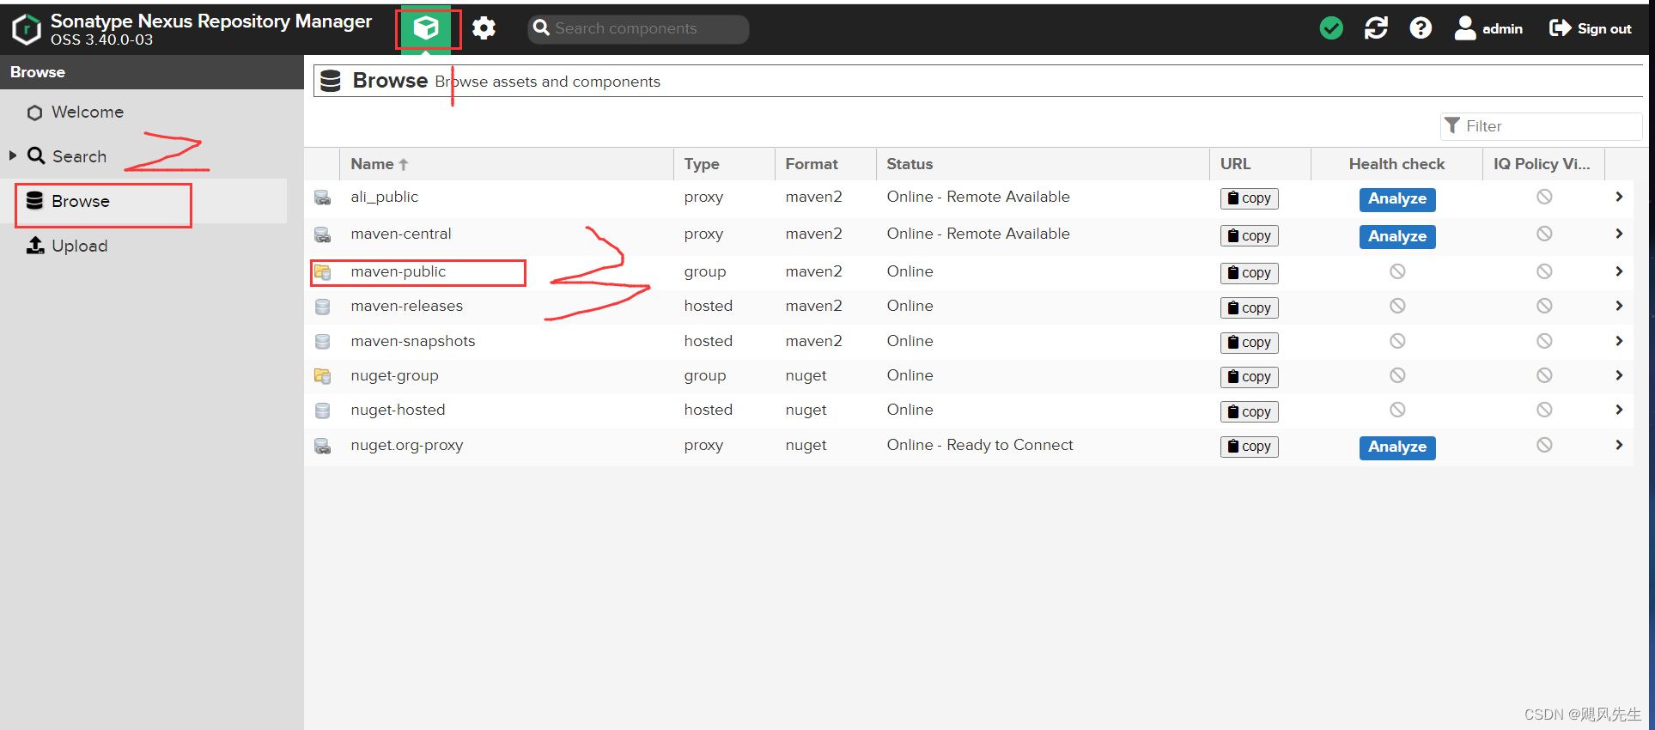
Task: Copy URL of maven-releases
Action: (1250, 307)
